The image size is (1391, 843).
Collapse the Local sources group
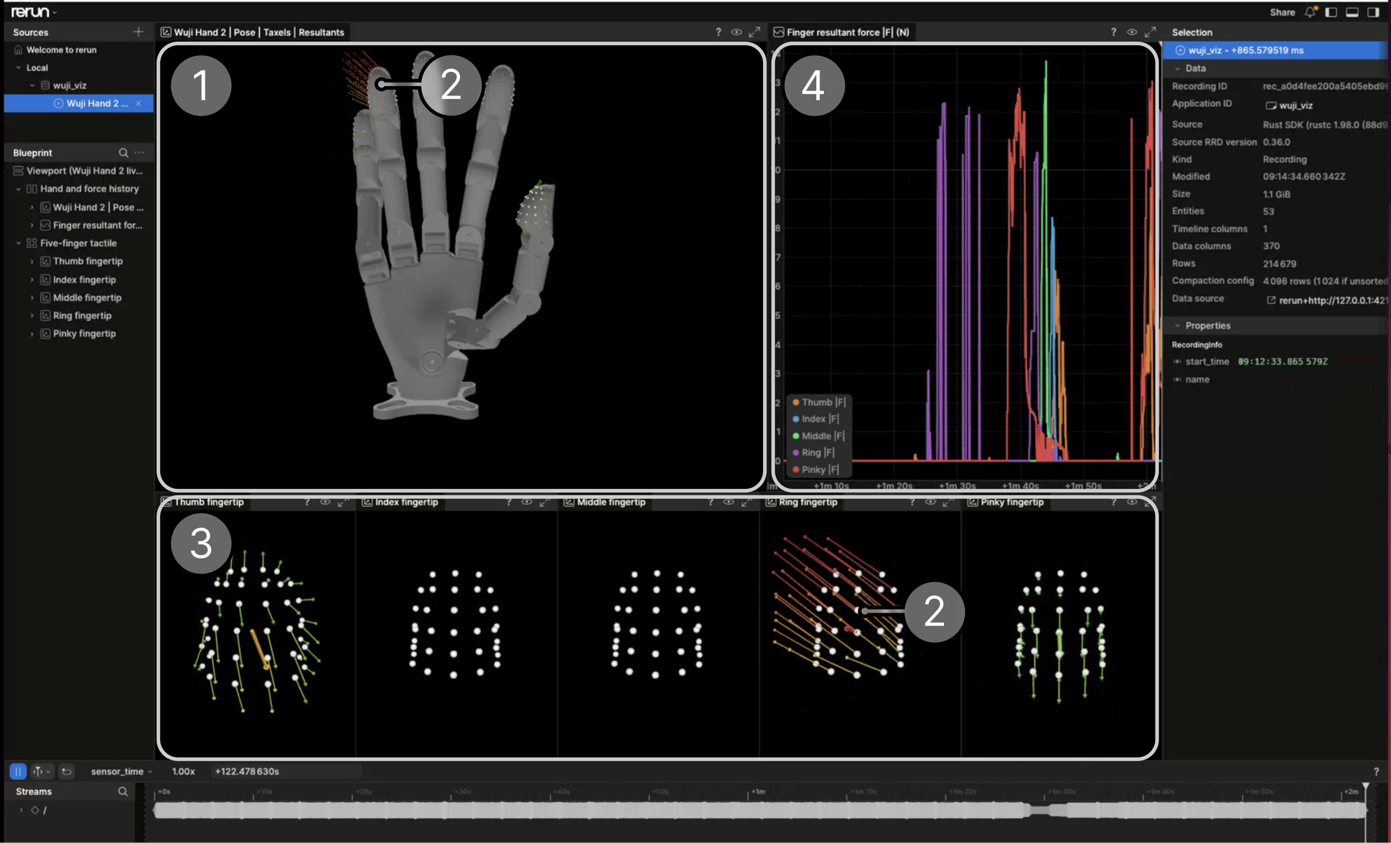tap(19, 67)
